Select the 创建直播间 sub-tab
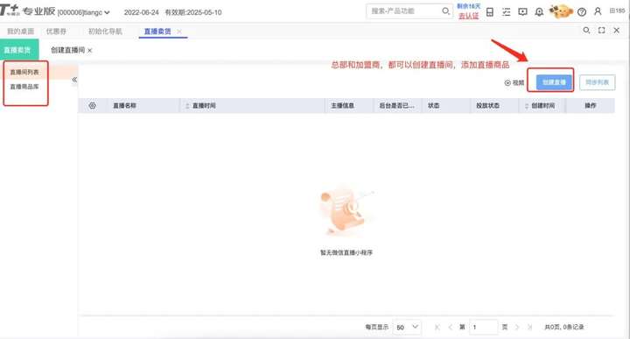The image size is (630, 339). [x=68, y=50]
